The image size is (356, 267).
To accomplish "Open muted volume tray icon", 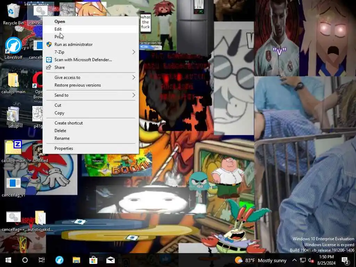I will (311, 260).
